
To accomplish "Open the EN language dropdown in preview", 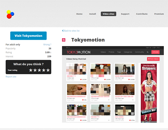I will pyautogui.click(x=67, y=48).
